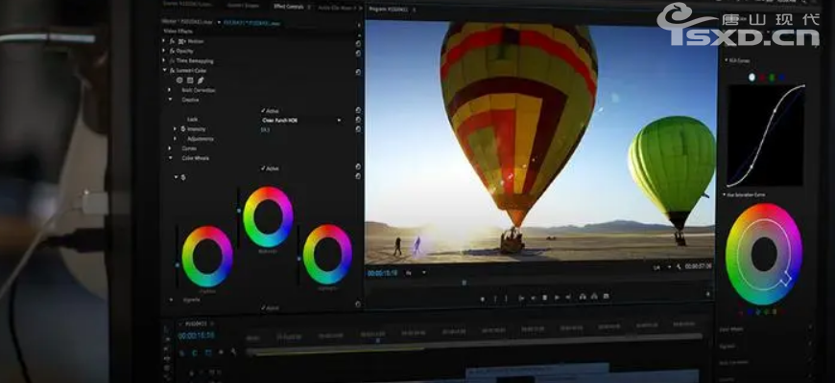
Task: Reset the Intensity parameter
Action: pos(358,129)
